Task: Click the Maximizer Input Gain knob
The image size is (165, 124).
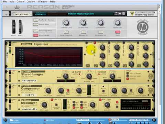Action: pyautogui.click(x=44, y=105)
